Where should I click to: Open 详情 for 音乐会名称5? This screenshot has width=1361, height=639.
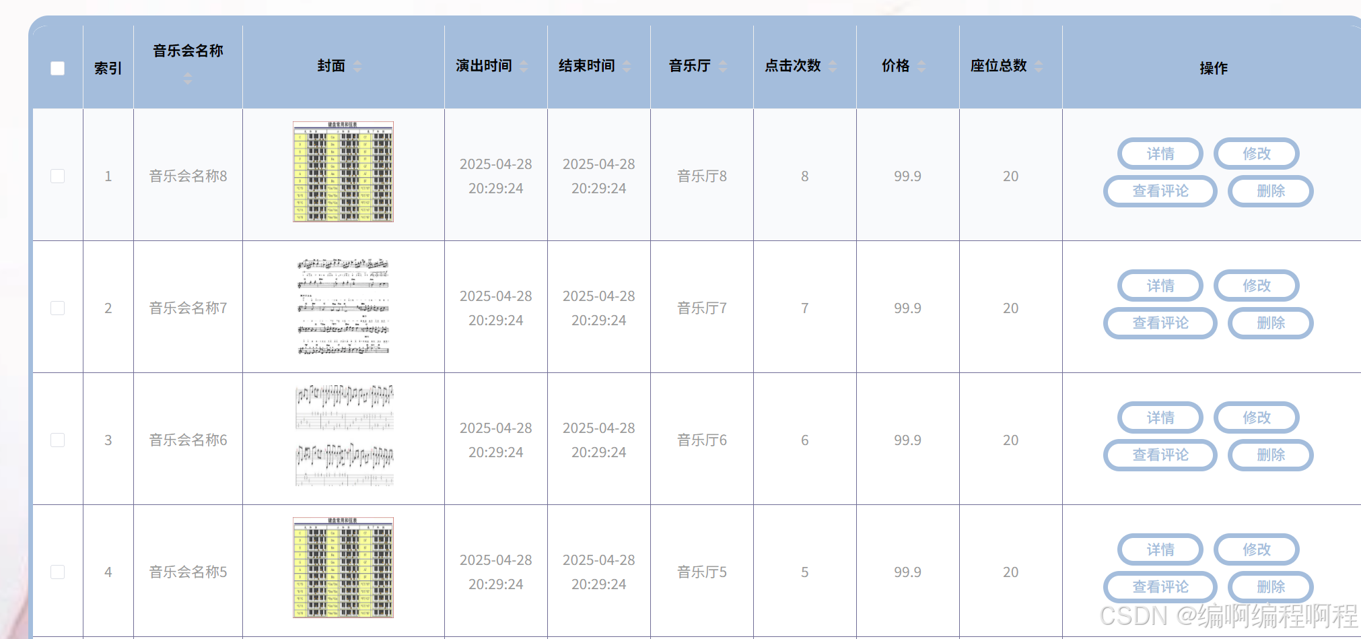coord(1160,549)
